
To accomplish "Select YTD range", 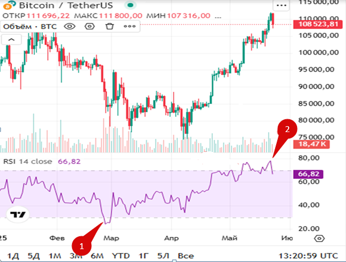I will tap(120, 256).
